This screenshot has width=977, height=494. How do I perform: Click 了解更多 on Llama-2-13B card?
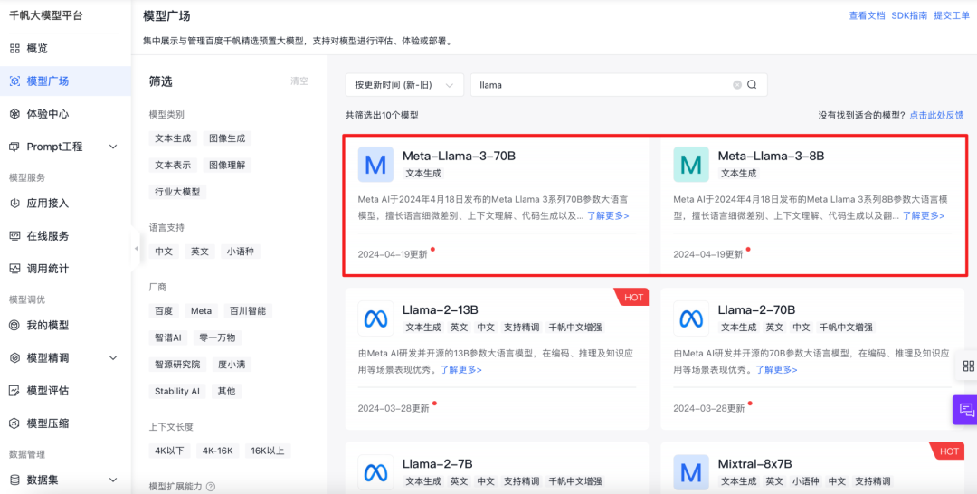[461, 369]
